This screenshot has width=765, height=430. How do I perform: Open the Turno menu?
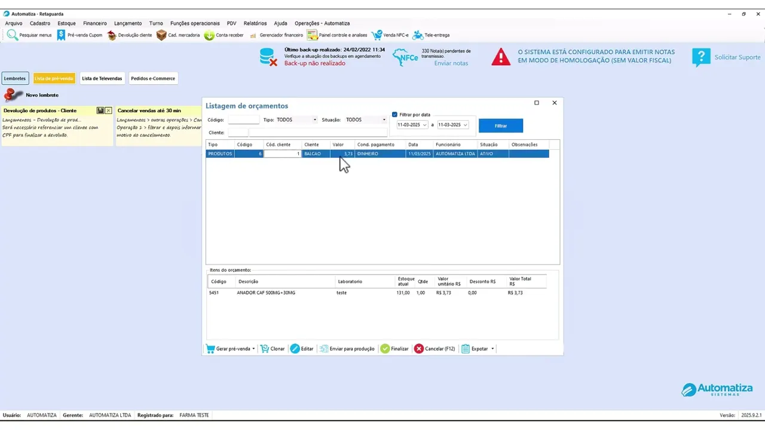coord(156,23)
